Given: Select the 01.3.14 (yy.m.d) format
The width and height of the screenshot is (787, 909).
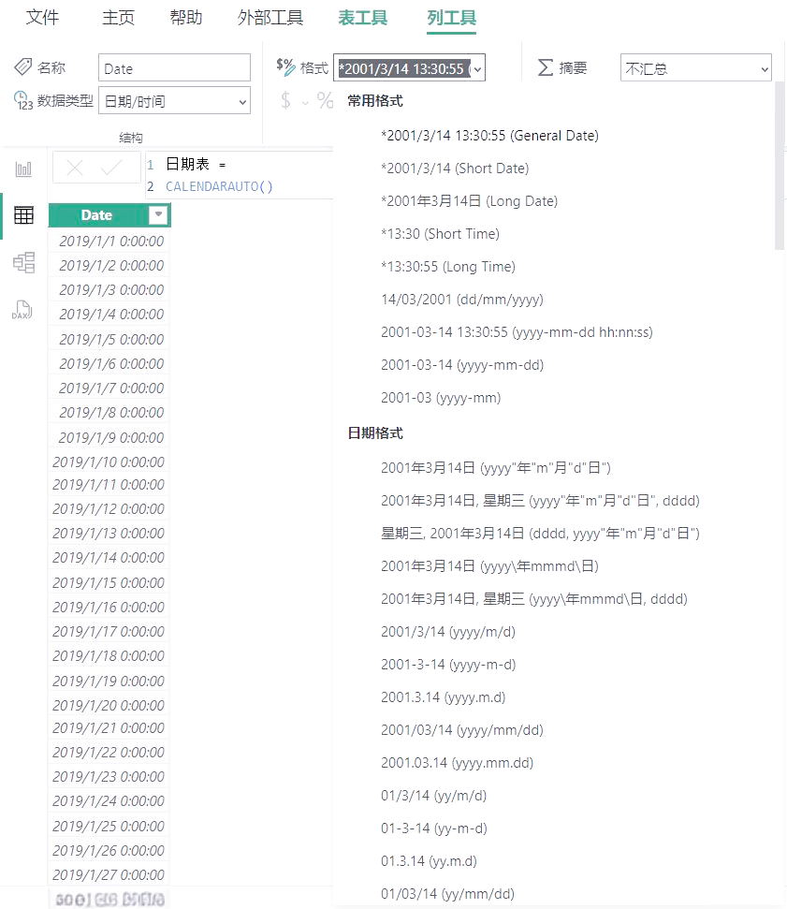Looking at the screenshot, I should coord(429,861).
